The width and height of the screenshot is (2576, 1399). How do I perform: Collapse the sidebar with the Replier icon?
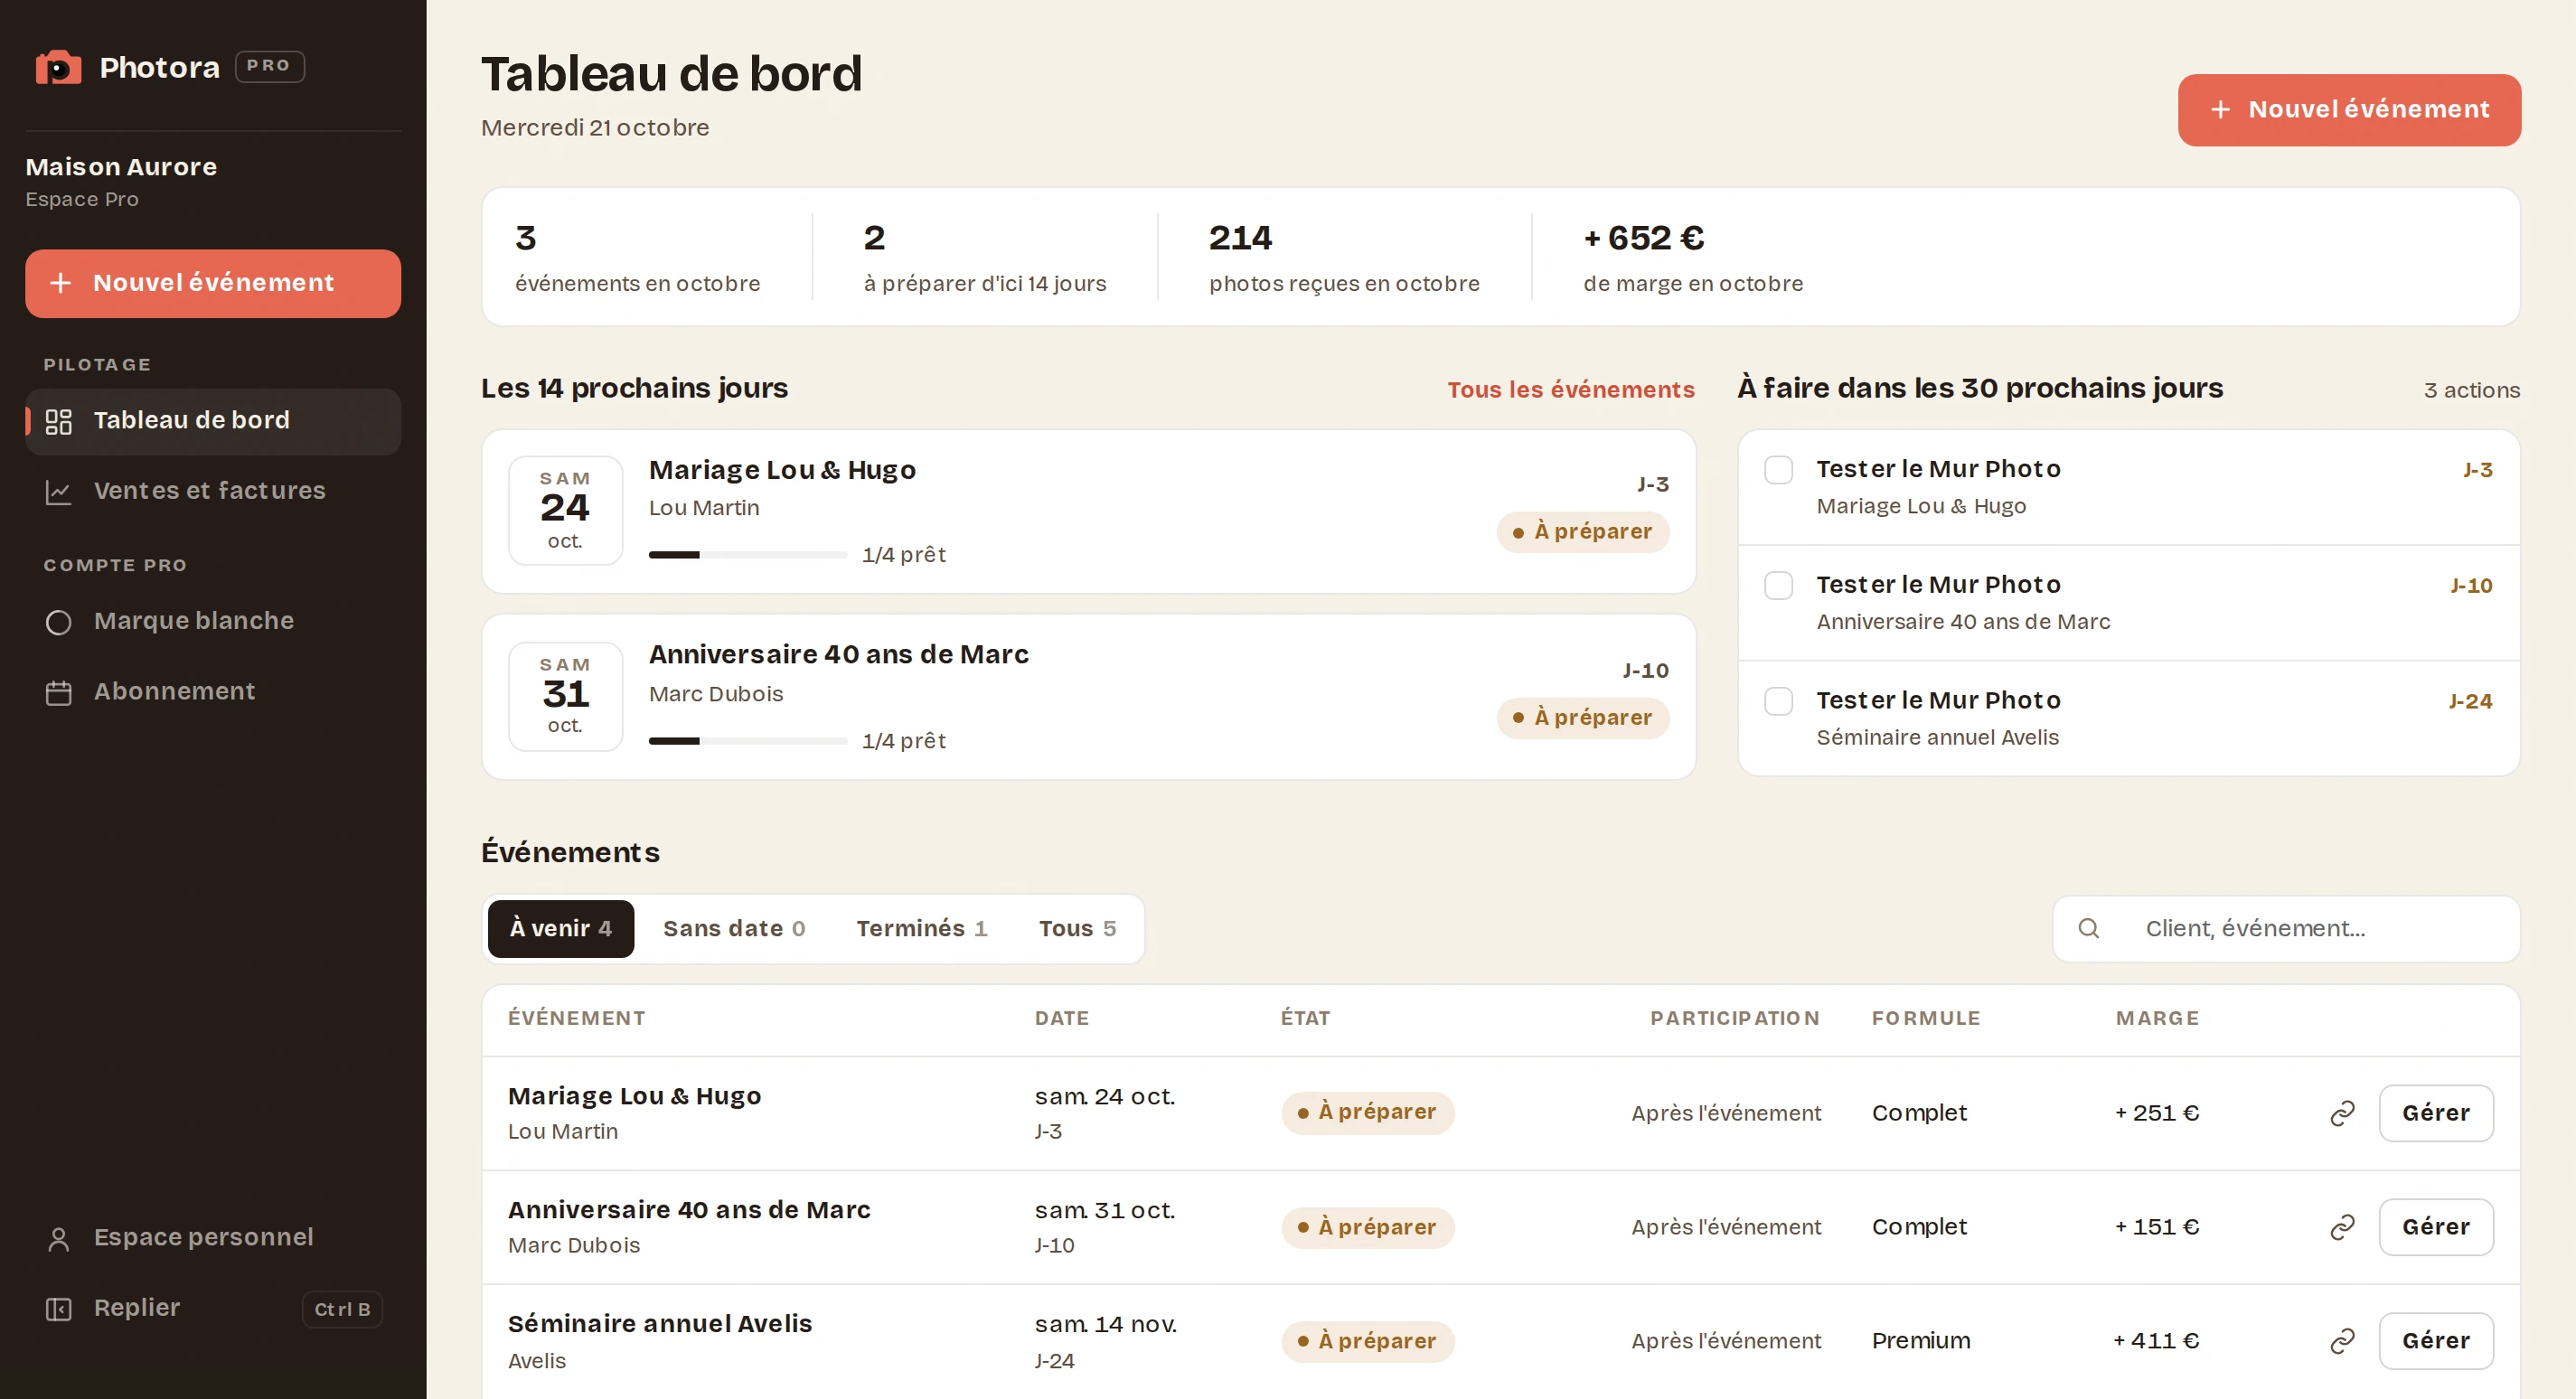59,1309
